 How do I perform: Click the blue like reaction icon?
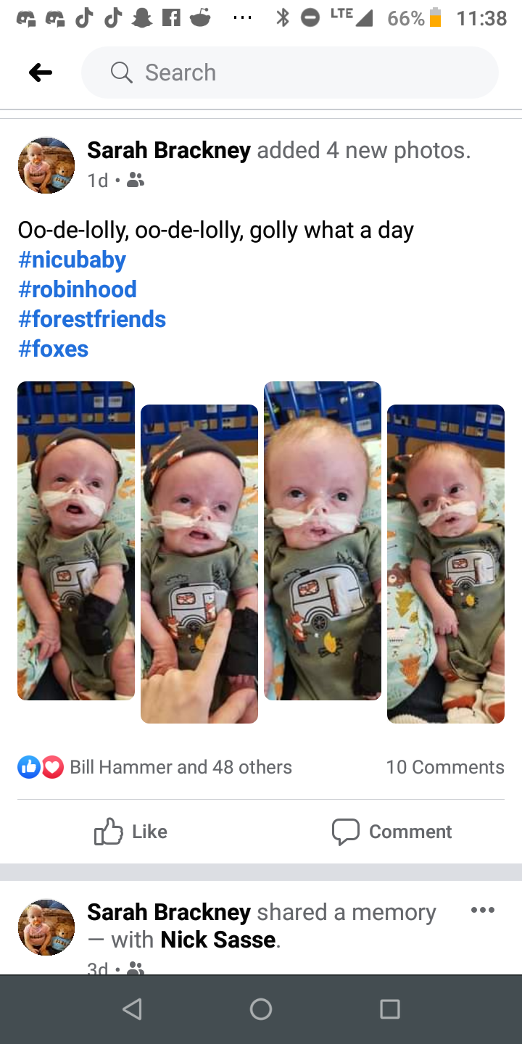29,767
